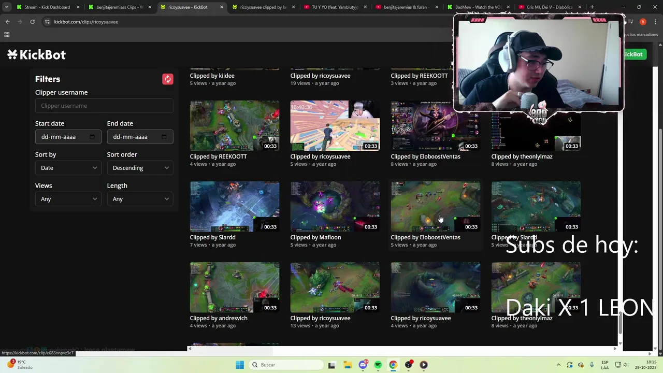Viewport: 663px width, 373px height.
Task: Open clip thumbnail by Mafloon
Action: [x=335, y=207]
